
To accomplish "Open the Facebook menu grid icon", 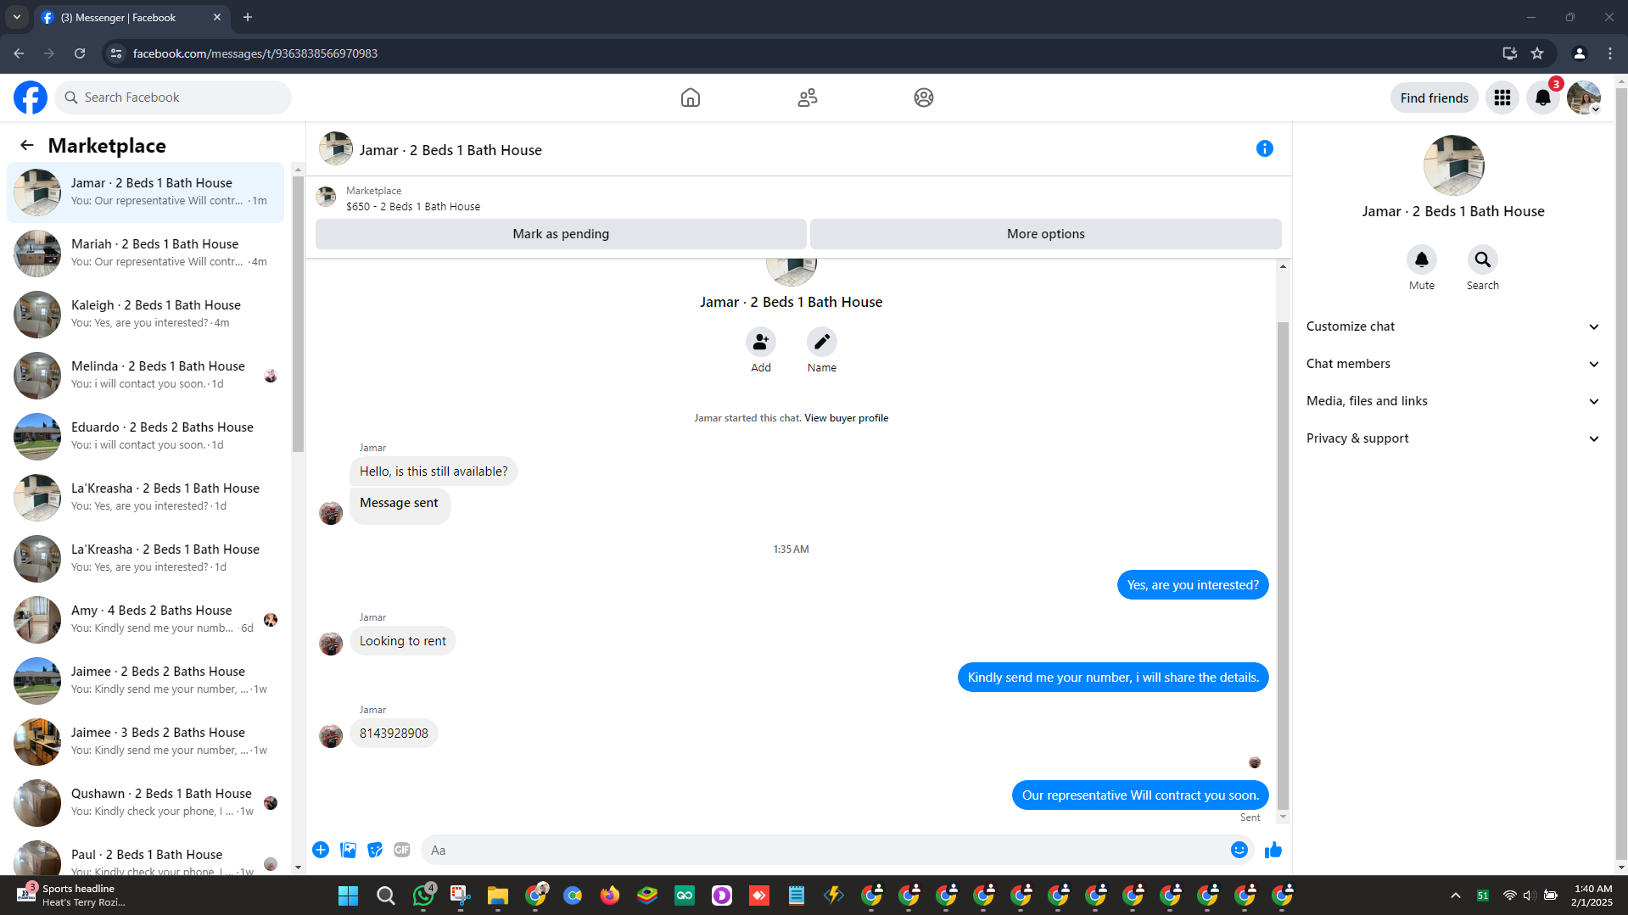I will point(1502,98).
